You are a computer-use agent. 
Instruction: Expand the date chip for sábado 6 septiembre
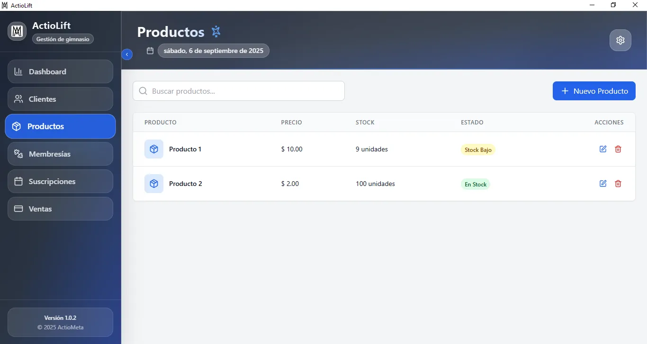coord(213,51)
